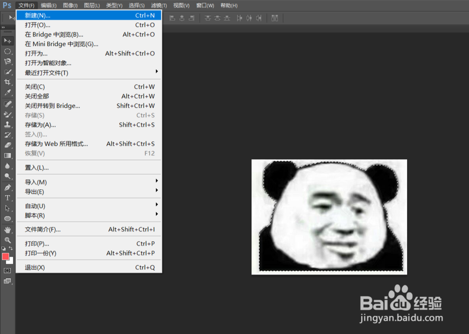Choose 关闭全部 menu item
This screenshot has height=334, width=469.
pos(89,96)
